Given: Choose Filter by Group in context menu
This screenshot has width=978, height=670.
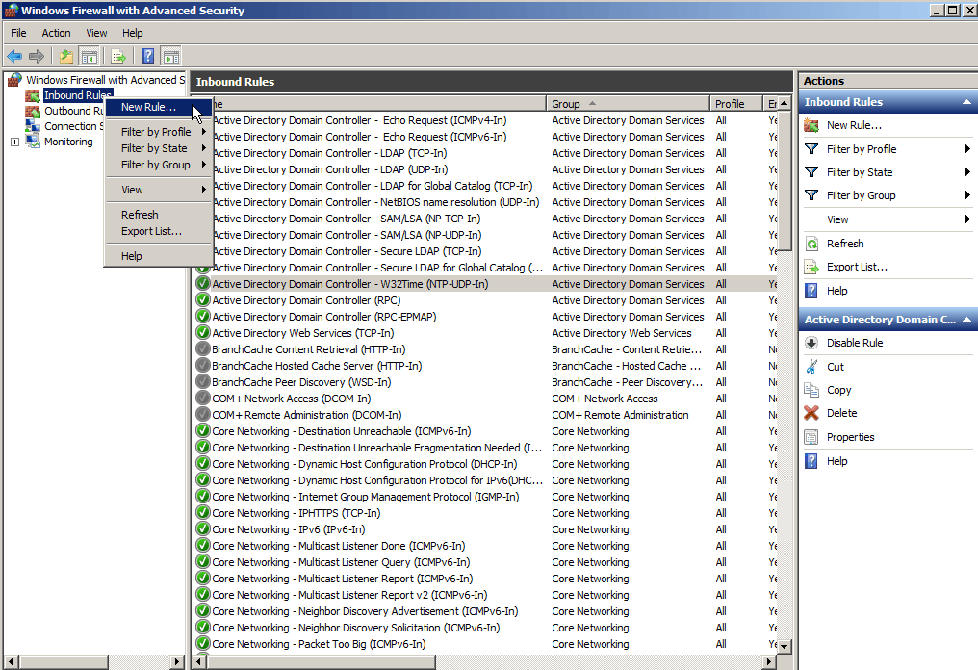Looking at the screenshot, I should tap(159, 165).
